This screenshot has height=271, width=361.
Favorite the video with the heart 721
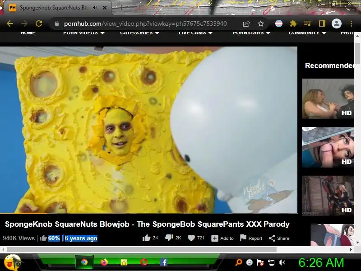point(196,238)
